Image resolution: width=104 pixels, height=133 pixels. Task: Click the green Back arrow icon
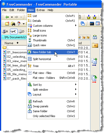[7, 17]
